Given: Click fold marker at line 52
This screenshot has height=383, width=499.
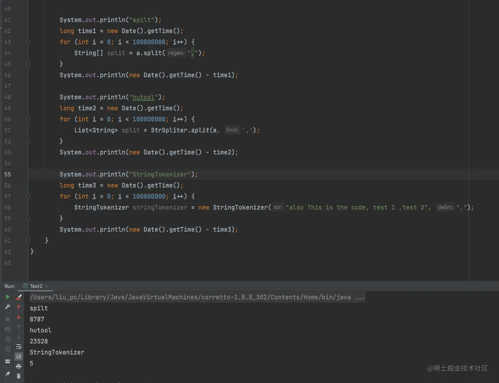Looking at the screenshot, I should click(28, 141).
